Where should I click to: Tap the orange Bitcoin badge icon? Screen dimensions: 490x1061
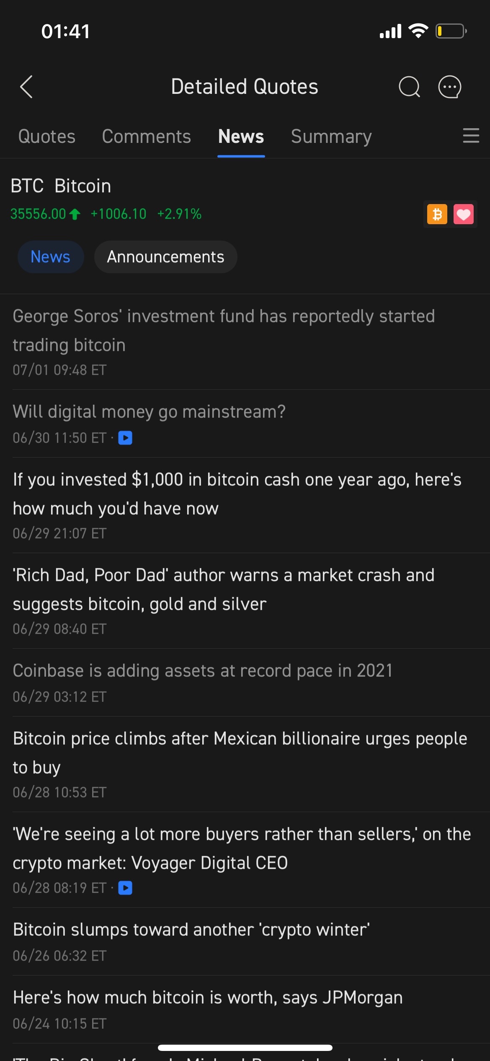coord(437,215)
